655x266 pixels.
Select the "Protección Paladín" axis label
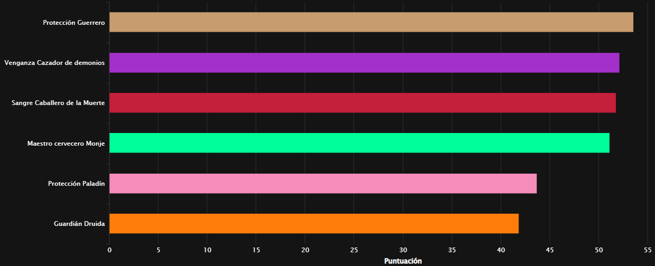[x=76, y=184]
